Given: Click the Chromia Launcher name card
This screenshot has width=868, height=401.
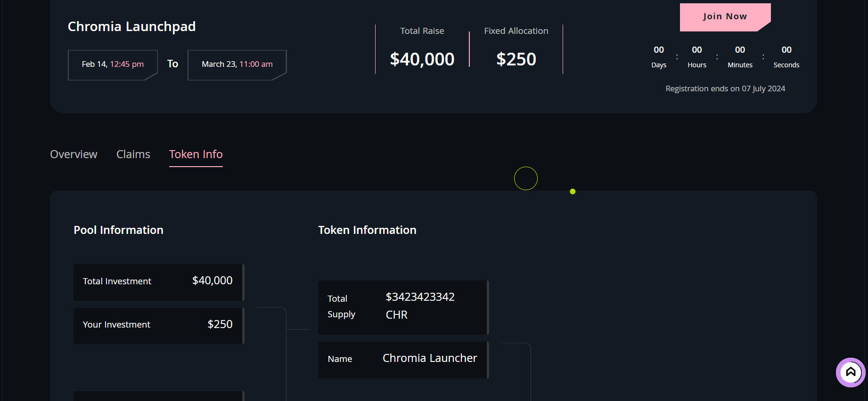Looking at the screenshot, I should [403, 359].
